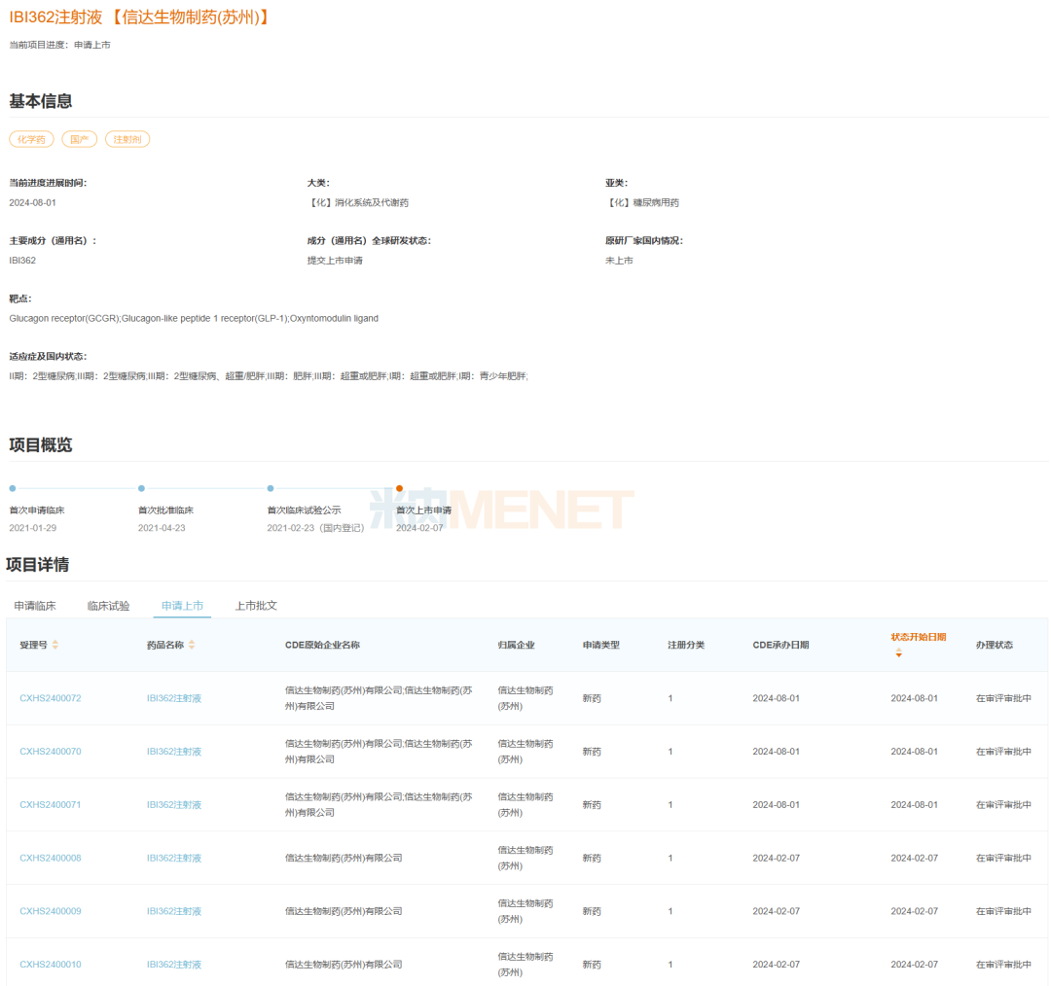Click the 当前项目进度：申请上市 line

(x=59, y=45)
